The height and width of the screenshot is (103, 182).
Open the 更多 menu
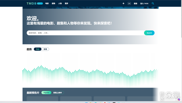(x=66, y=4)
